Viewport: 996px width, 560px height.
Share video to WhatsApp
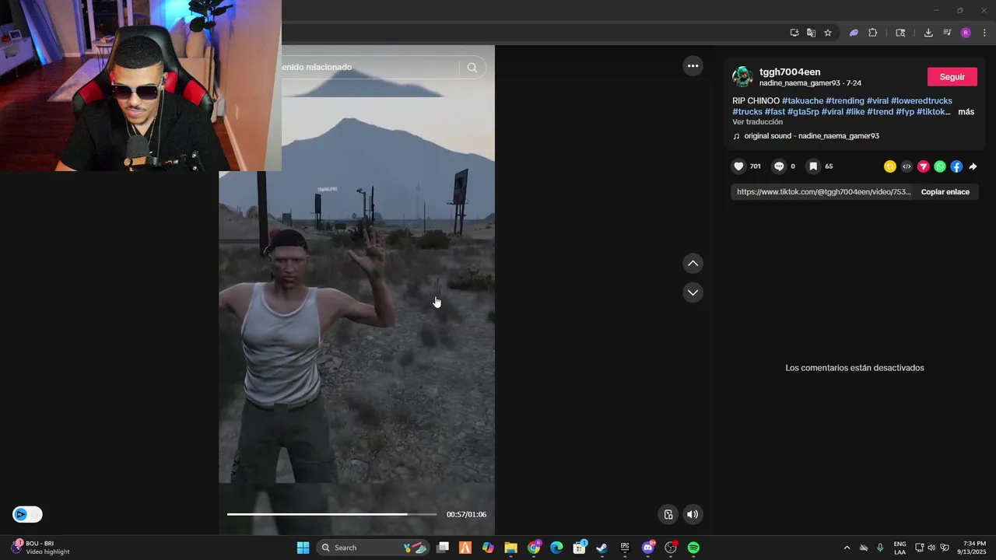point(940,166)
